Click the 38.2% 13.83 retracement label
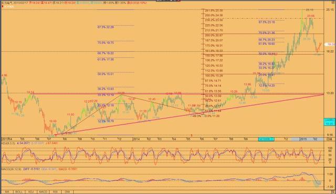The height and width of the screenshot is (194, 336). (106, 89)
